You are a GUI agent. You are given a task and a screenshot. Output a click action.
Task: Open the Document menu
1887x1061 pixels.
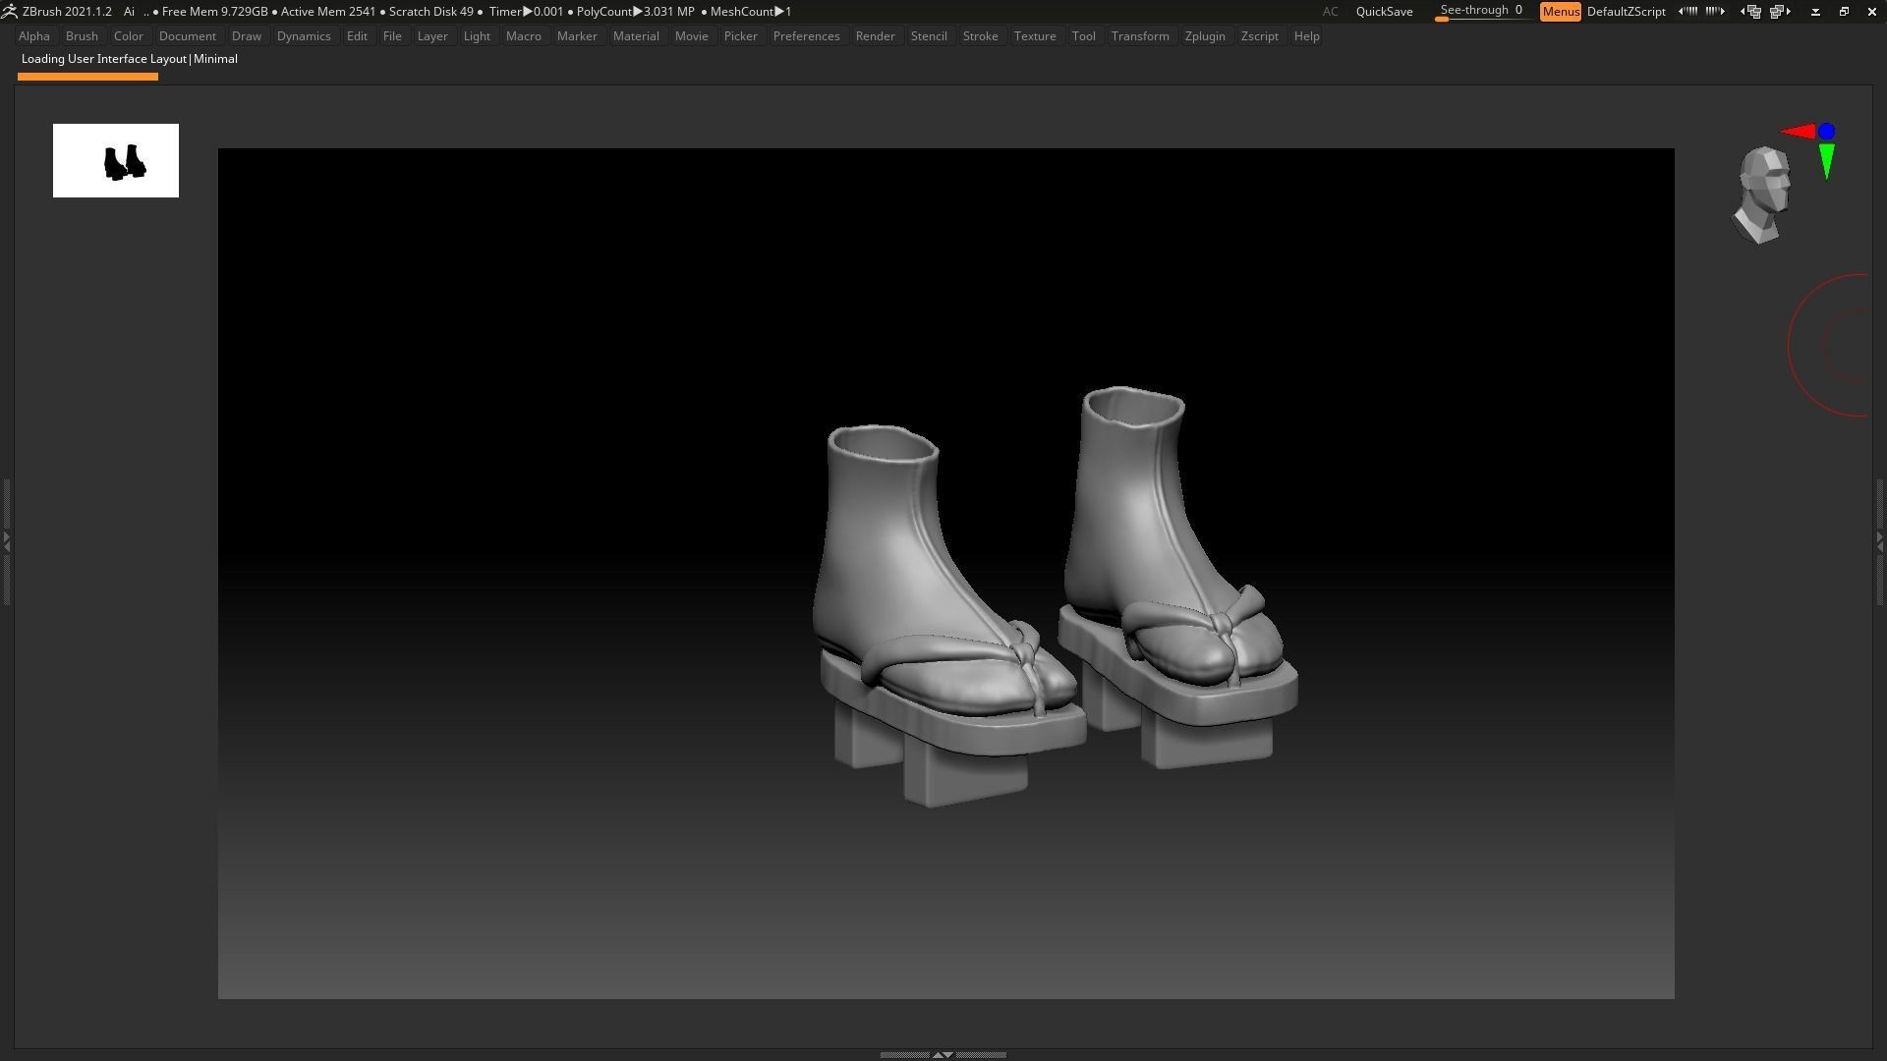[x=187, y=36]
